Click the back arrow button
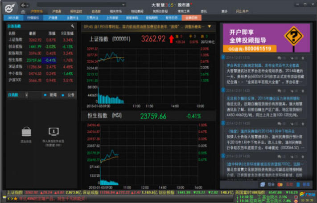The height and width of the screenshot is (203, 317). point(24,5)
